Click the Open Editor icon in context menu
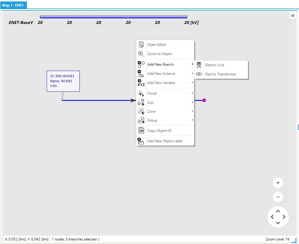This screenshot has height=244, width=299. point(141,45)
